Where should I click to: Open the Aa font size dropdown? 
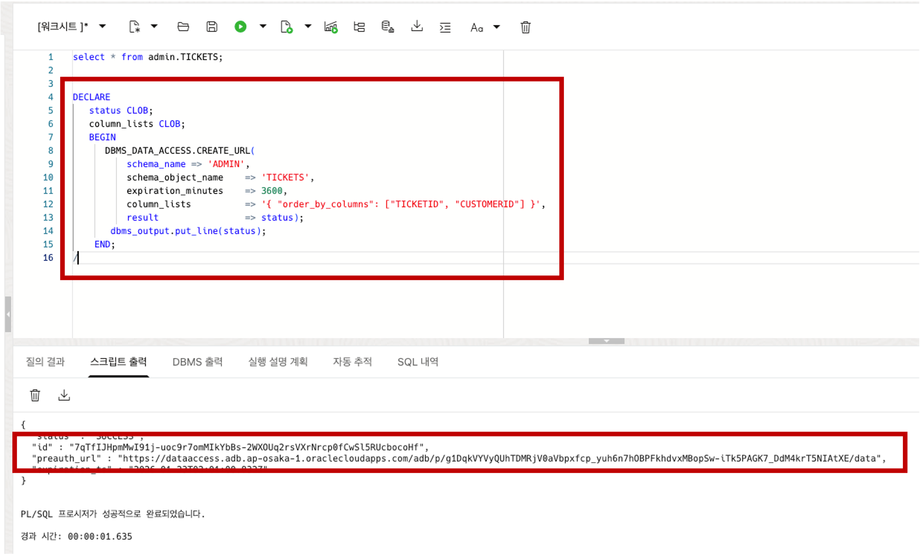tap(497, 27)
